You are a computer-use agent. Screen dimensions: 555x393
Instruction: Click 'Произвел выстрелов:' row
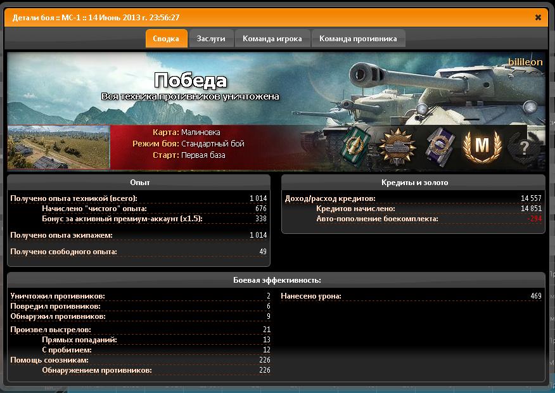(x=141, y=330)
